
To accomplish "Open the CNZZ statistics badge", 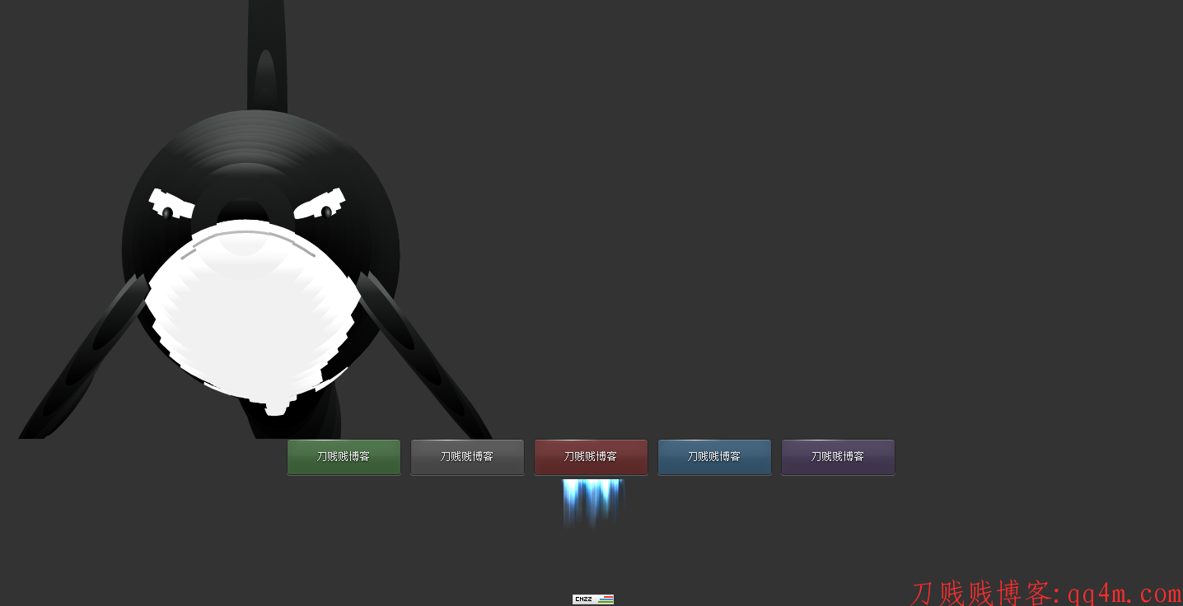I will pos(593,599).
